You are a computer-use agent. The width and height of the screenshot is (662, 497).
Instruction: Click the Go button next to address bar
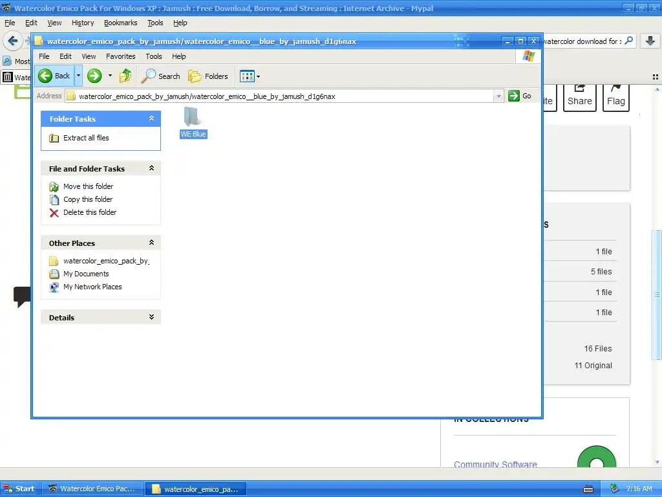tap(520, 96)
